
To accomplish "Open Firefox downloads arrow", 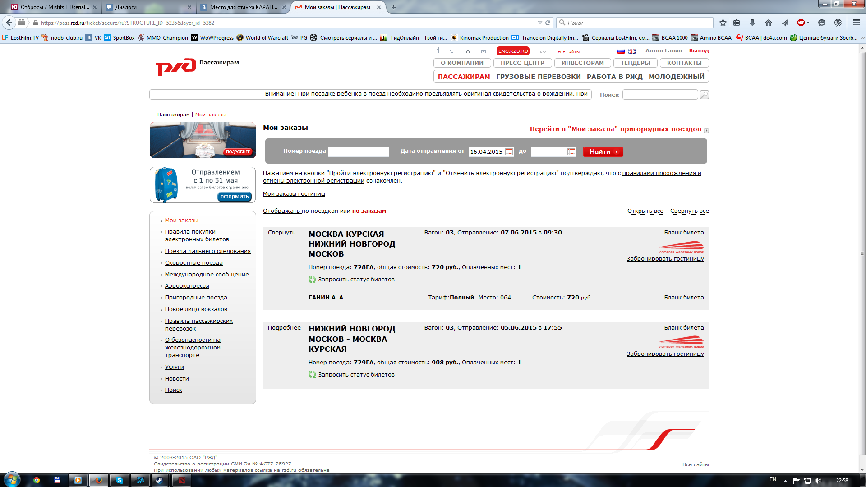I will [x=752, y=23].
